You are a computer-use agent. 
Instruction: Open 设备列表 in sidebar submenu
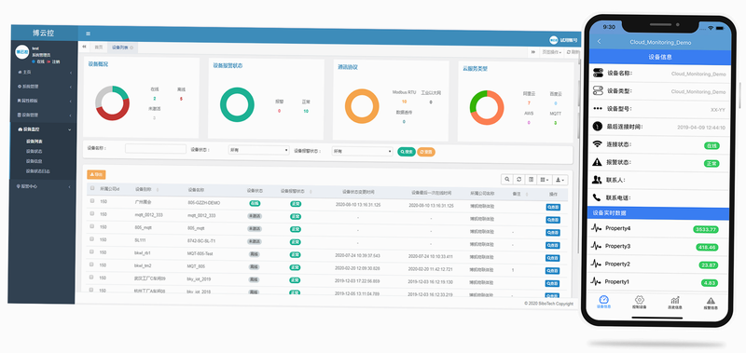(35, 141)
